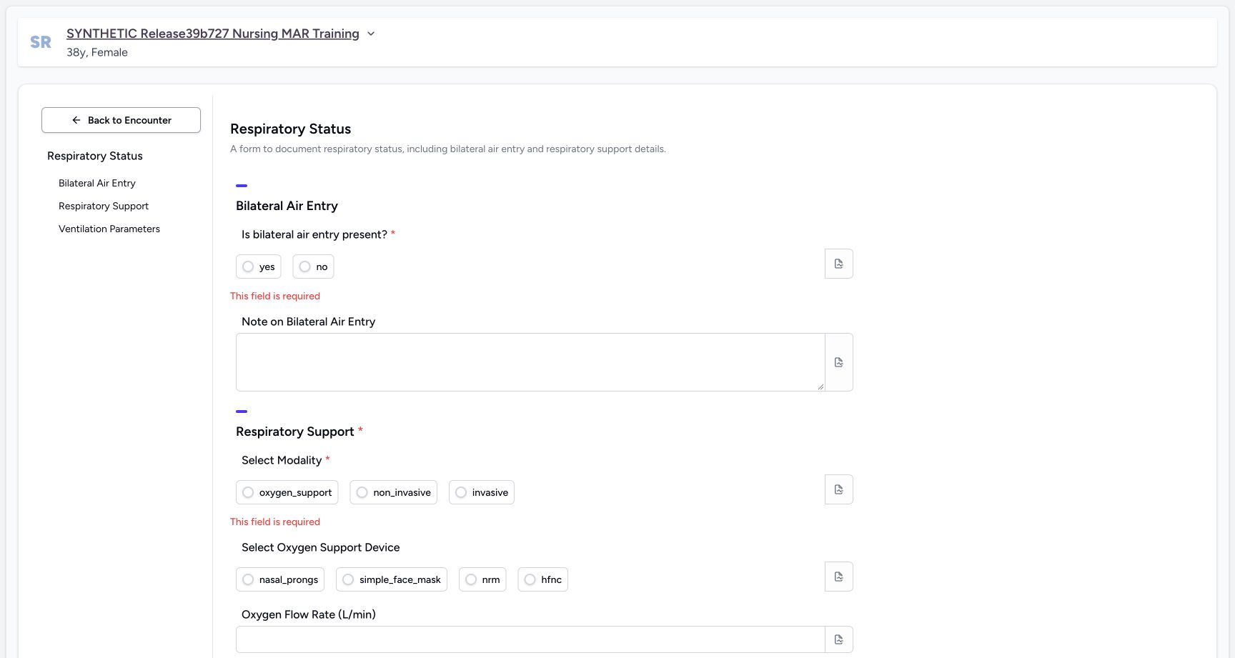Choose non_invasive modality
The image size is (1235, 658).
393,492
